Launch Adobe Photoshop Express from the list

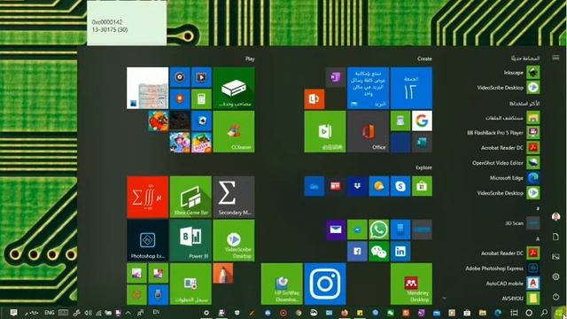(x=502, y=268)
